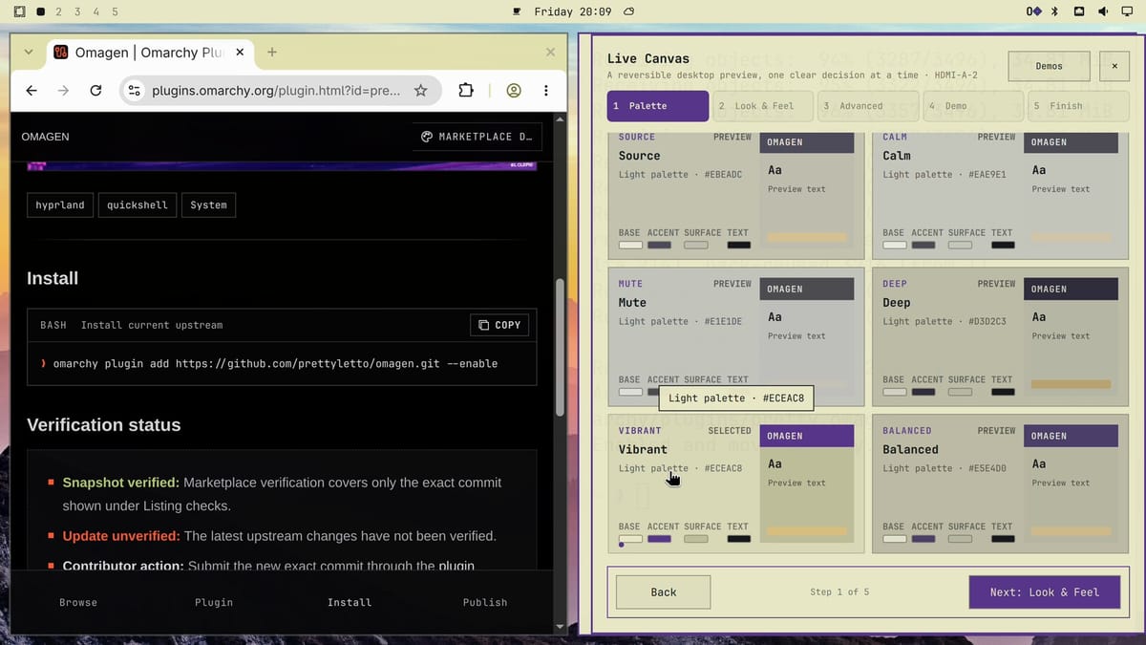The width and height of the screenshot is (1146, 645).
Task: Click the Deep card's text color swatch
Action: pos(1003,392)
